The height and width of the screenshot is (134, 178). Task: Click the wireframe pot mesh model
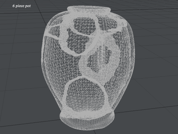88,68
